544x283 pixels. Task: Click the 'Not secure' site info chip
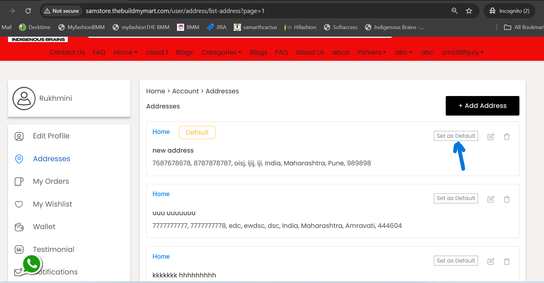click(x=62, y=11)
